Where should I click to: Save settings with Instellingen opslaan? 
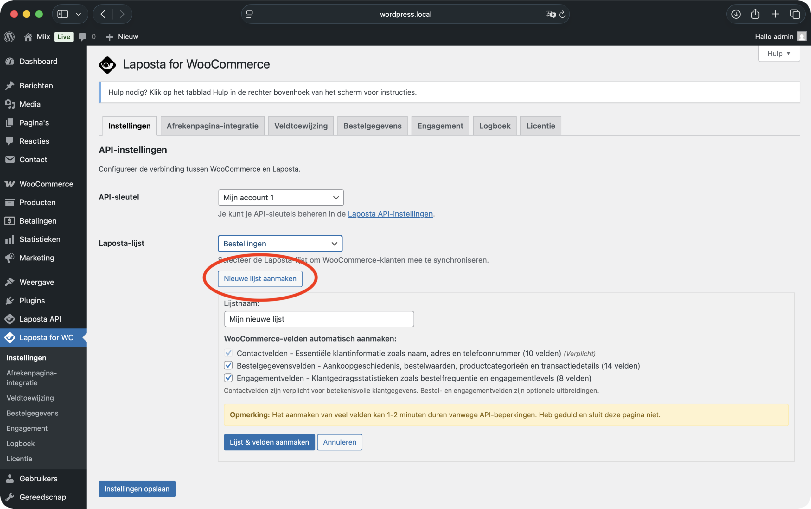pos(137,488)
